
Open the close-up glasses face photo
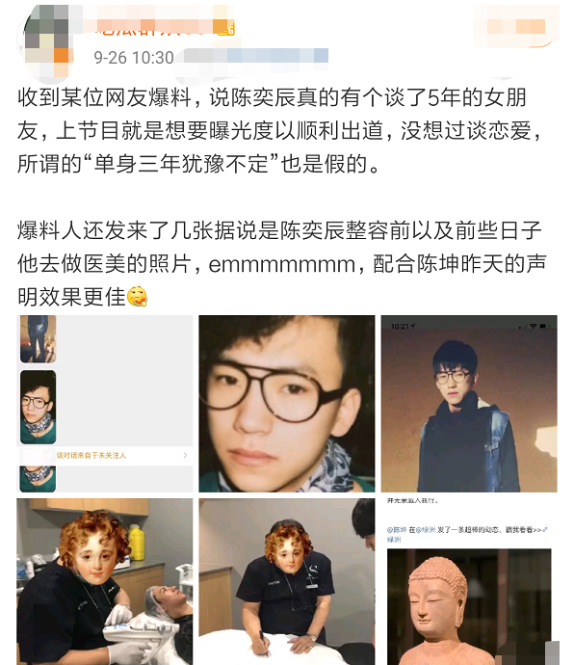(x=287, y=403)
